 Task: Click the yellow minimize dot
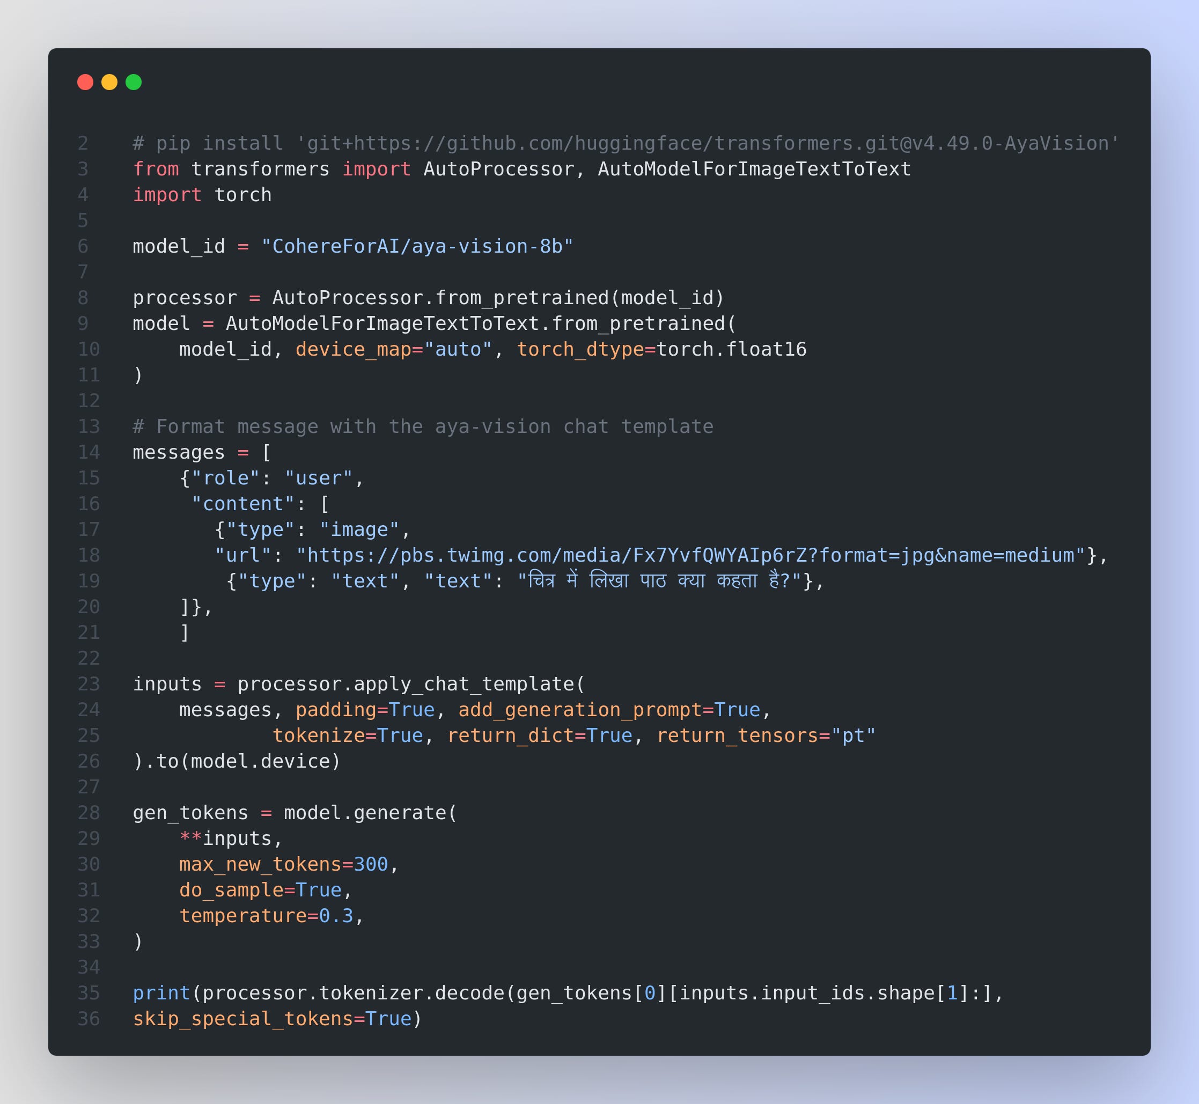tap(109, 82)
